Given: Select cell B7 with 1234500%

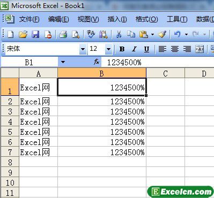Looking at the screenshot, I should 102,152.
